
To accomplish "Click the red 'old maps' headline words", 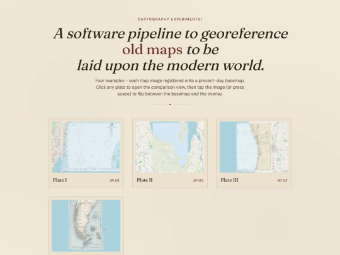I will click(152, 50).
